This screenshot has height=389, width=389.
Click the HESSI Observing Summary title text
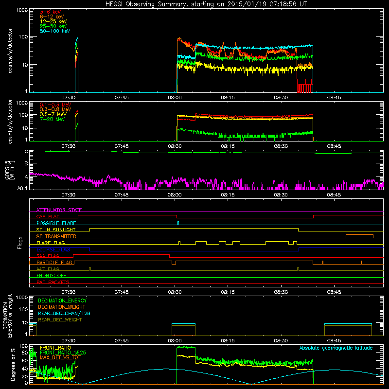point(206,4)
